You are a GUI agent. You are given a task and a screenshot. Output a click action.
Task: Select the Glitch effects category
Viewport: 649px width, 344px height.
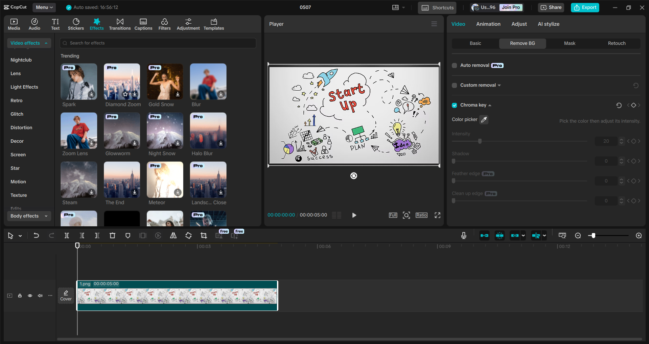[x=17, y=114]
